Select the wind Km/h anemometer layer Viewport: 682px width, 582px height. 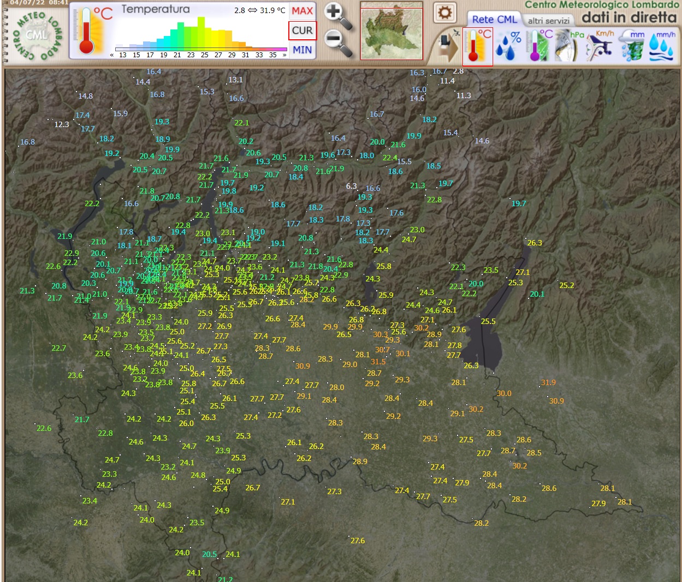pos(600,46)
